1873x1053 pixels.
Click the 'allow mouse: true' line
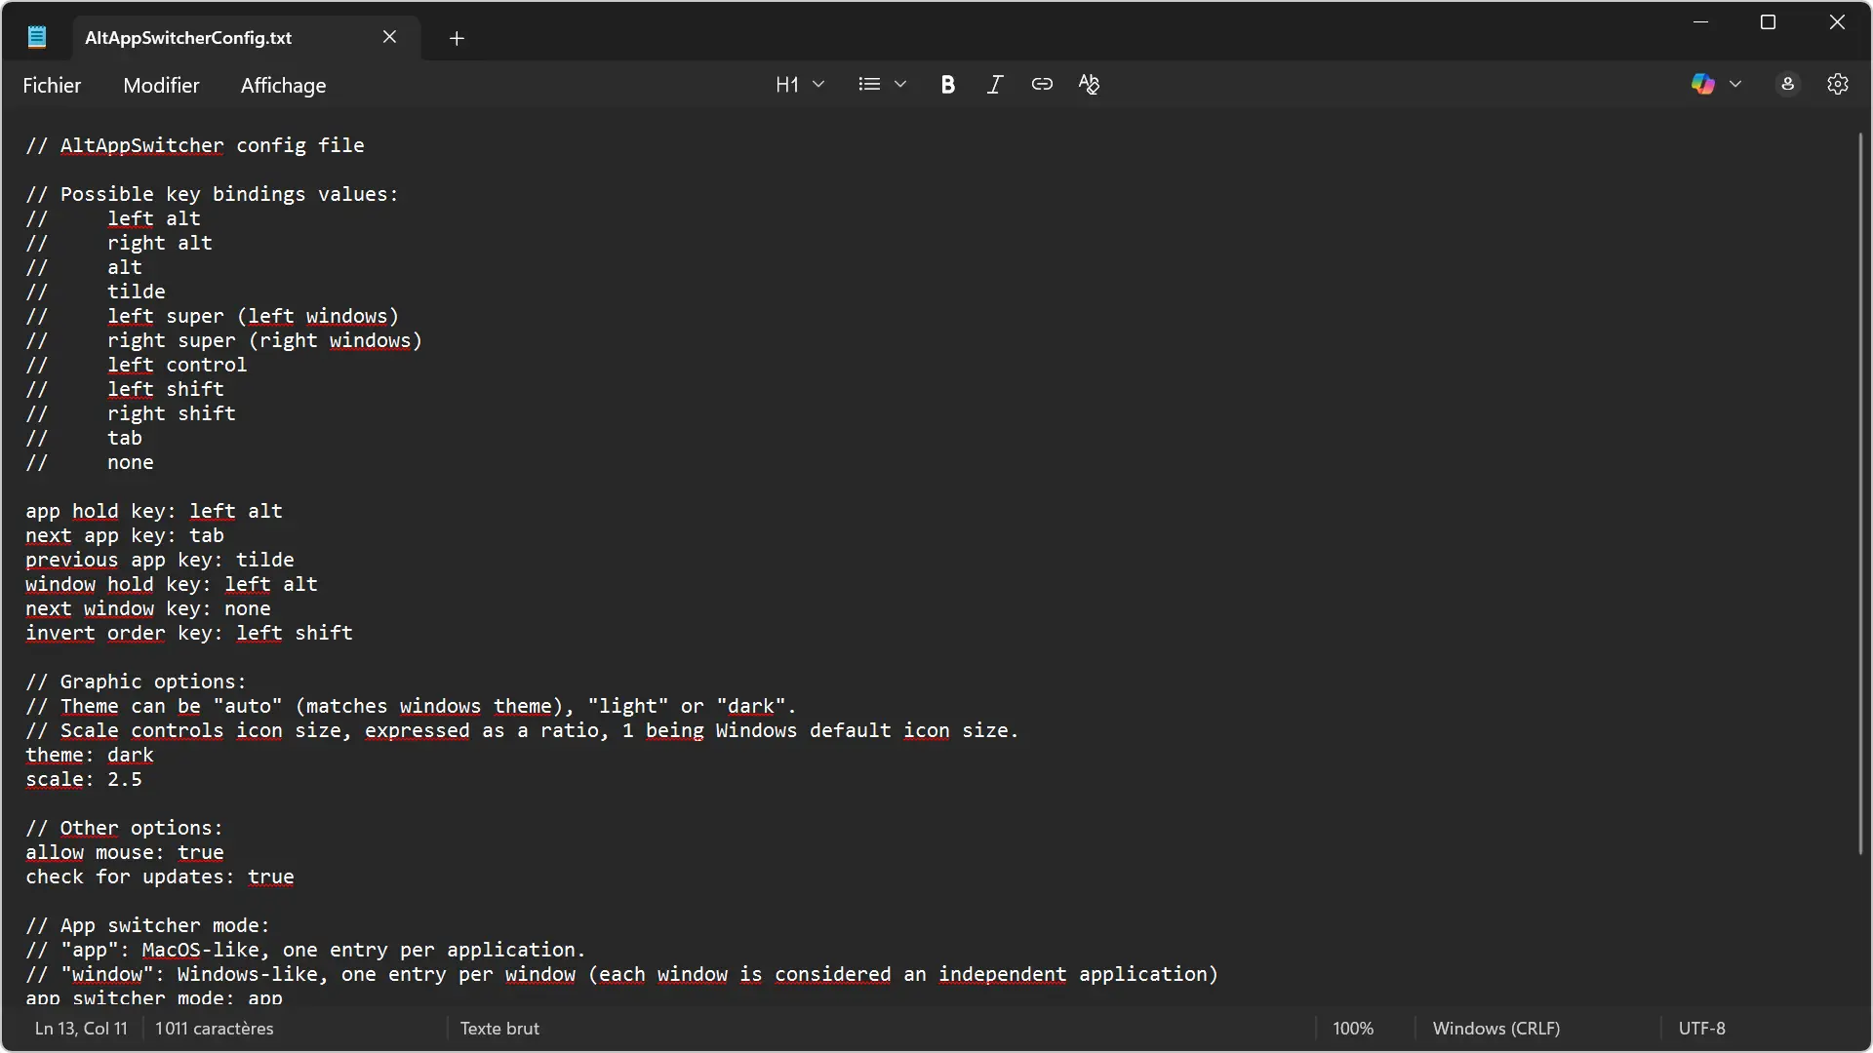click(125, 852)
